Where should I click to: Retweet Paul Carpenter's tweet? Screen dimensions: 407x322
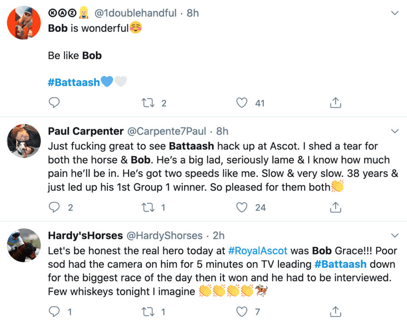(x=149, y=207)
